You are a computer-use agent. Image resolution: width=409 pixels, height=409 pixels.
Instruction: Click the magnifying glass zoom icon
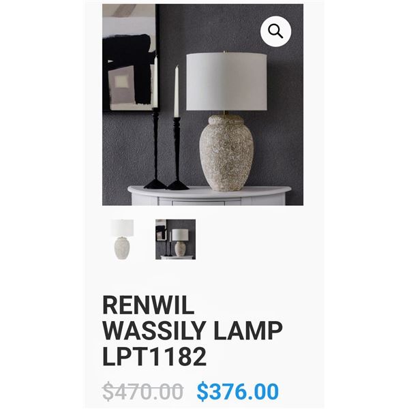(275, 31)
